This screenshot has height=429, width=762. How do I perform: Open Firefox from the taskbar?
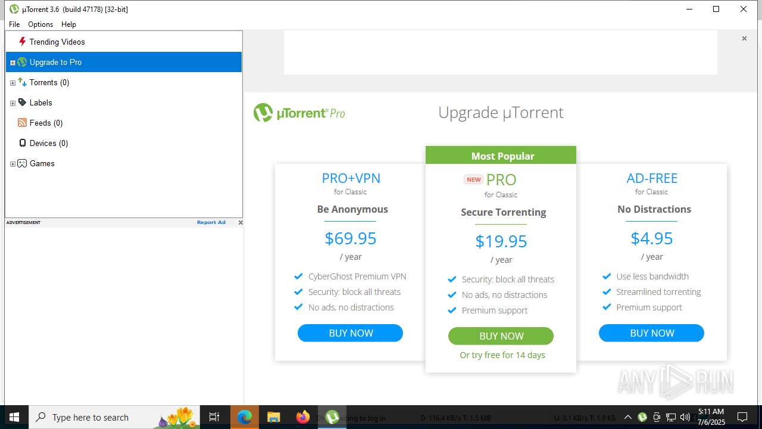pos(303,417)
